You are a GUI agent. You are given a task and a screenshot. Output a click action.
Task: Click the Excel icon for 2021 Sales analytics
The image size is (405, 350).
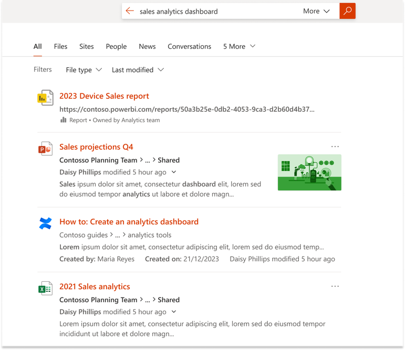pyautogui.click(x=46, y=288)
